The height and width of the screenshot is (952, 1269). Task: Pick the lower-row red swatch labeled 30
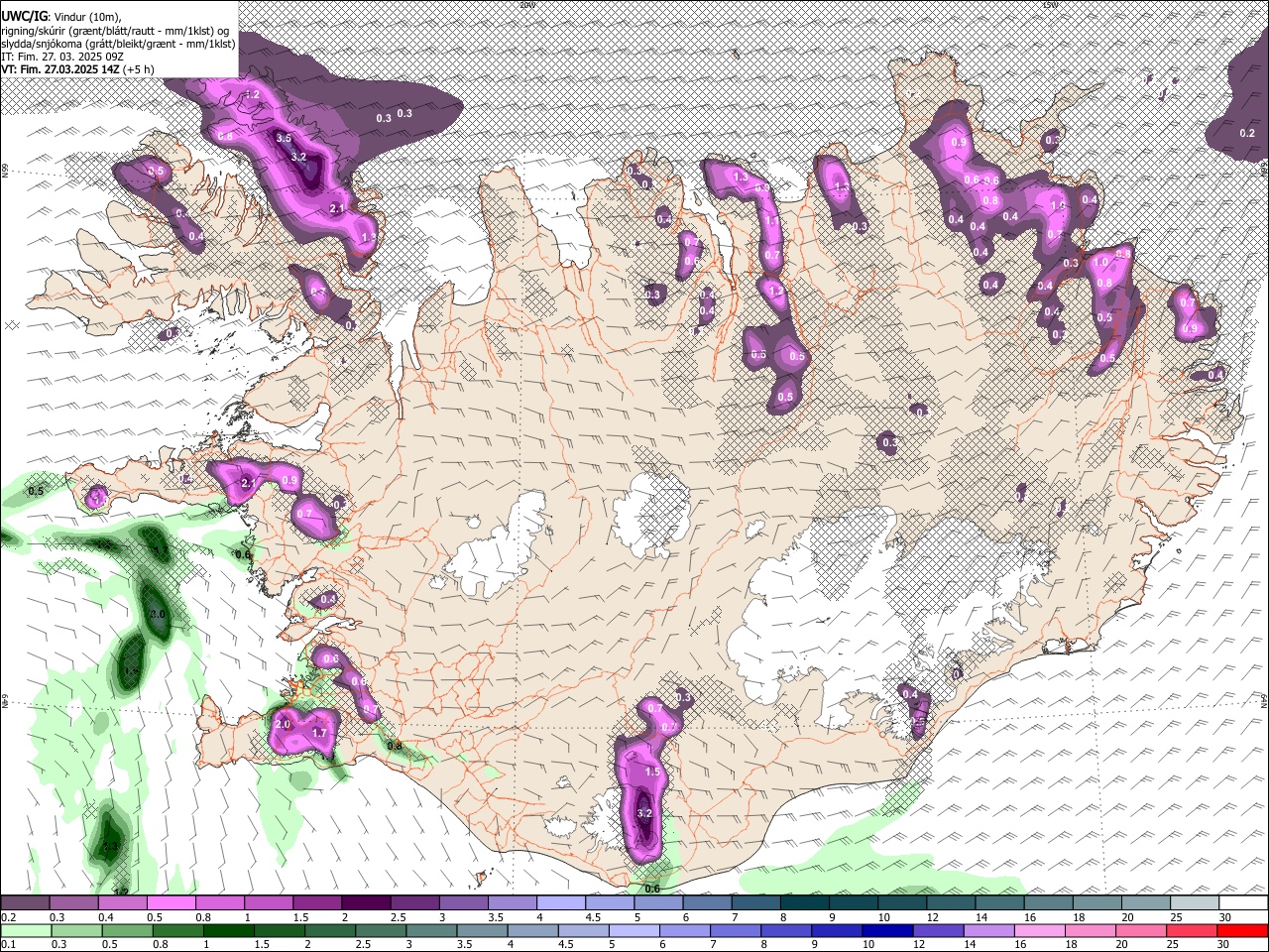point(1244,930)
